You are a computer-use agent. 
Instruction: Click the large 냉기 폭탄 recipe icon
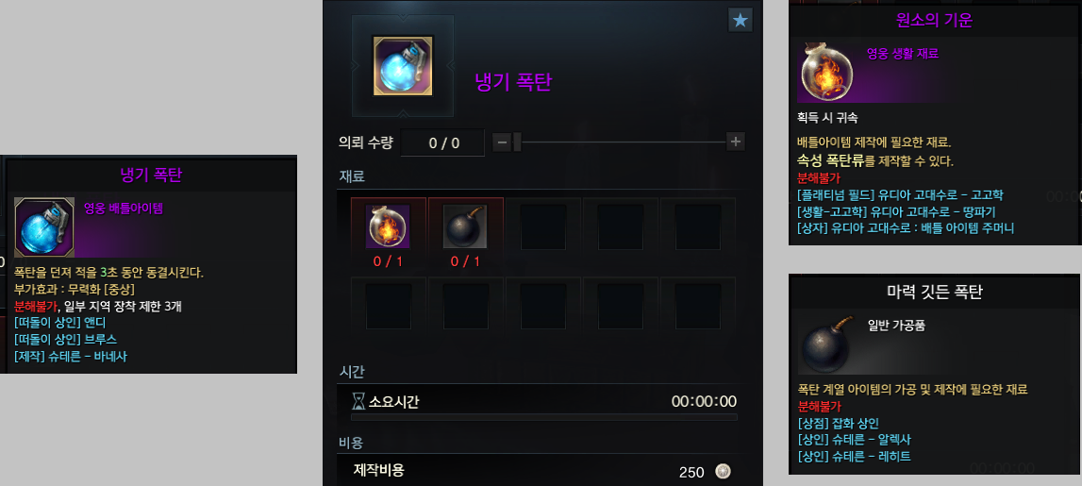click(x=403, y=65)
